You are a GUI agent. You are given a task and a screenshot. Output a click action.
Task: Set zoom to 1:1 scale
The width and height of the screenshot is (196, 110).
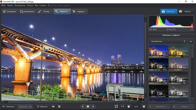pos(123,107)
